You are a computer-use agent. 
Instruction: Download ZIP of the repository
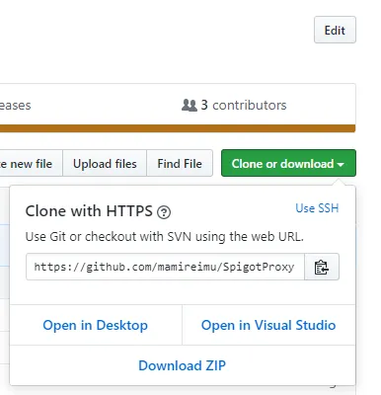(x=182, y=365)
